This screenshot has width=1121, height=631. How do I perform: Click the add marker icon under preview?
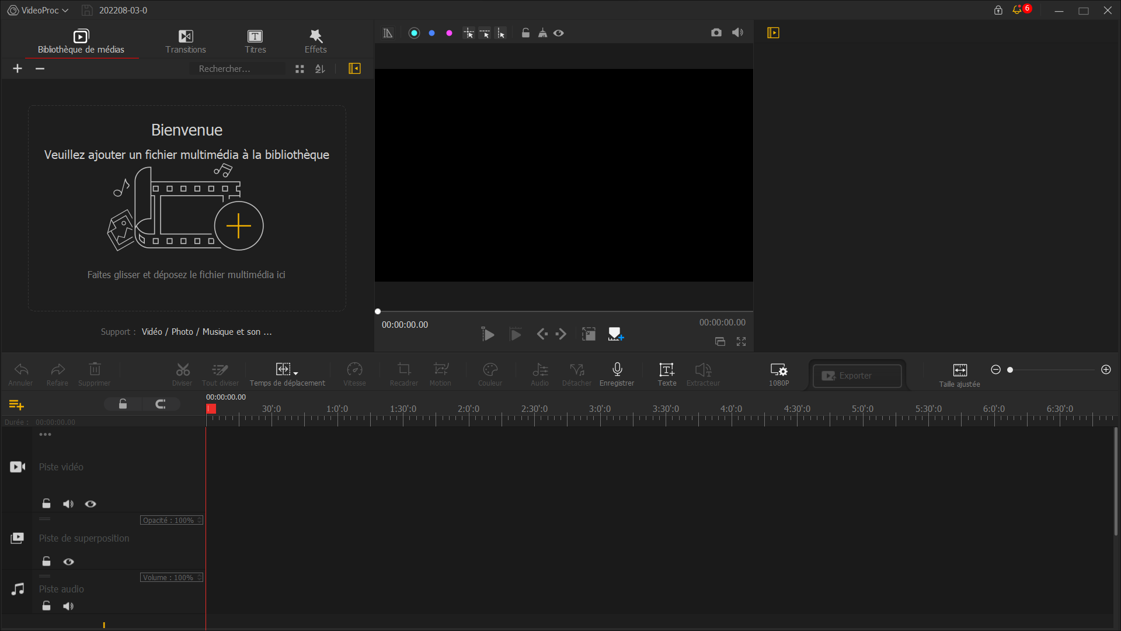coord(616,334)
